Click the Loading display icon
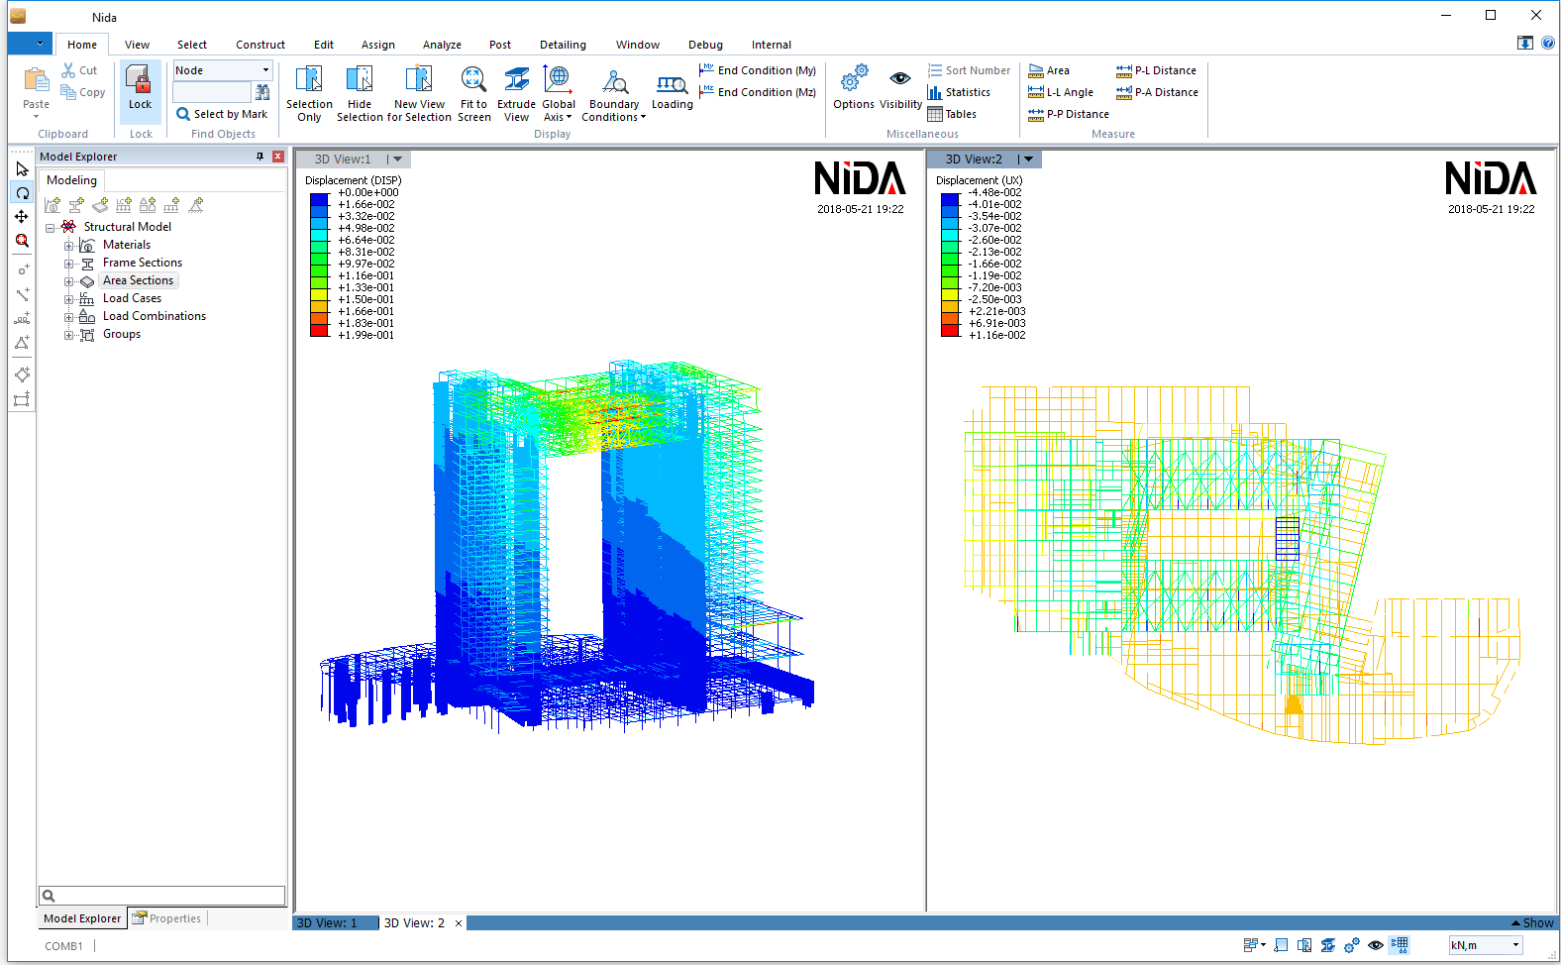The width and height of the screenshot is (1561, 965). click(x=672, y=91)
